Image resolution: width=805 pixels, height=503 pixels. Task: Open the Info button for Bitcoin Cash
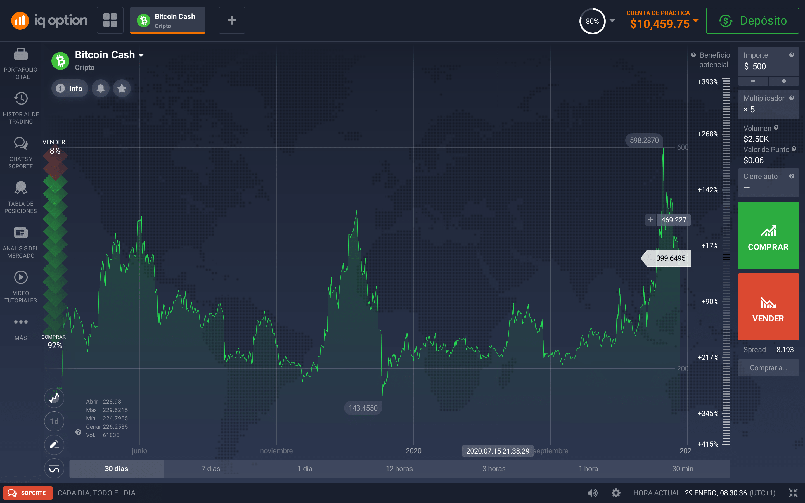tap(70, 88)
